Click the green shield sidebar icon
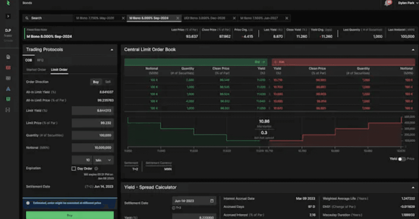This screenshot has width=419, height=219. (x=8, y=99)
